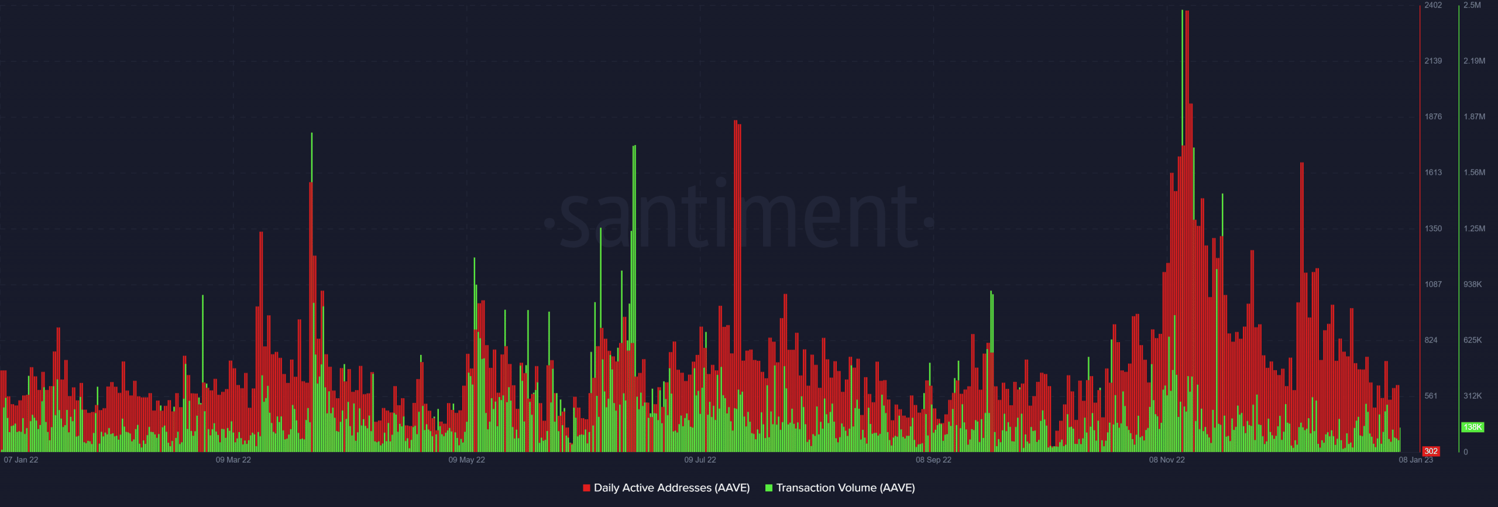Screen dimensions: 1498x507
Task: Click the 561 axis value
Action: pyautogui.click(x=1431, y=396)
